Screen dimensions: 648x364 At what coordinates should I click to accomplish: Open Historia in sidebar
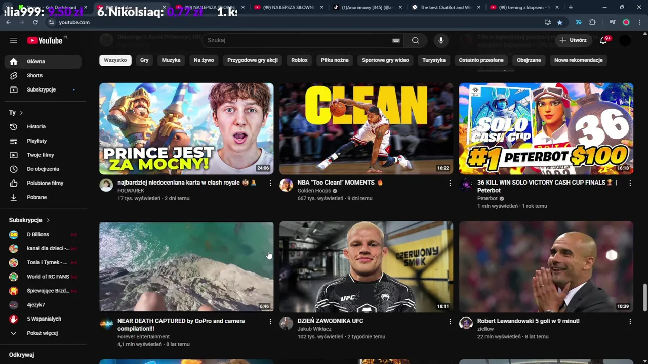[43, 126]
